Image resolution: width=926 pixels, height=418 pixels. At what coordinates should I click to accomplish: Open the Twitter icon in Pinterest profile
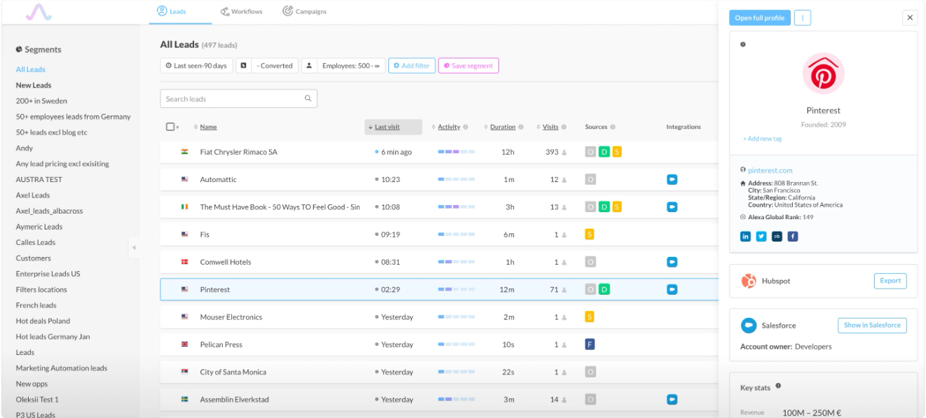[x=761, y=237]
